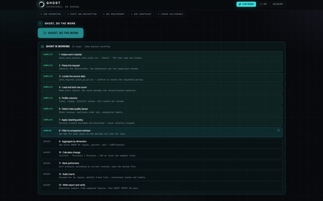
Task: Click COMPLETE status on Intake work material
Action: click(x=48, y=54)
